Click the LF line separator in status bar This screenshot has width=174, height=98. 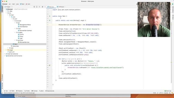(158, 93)
